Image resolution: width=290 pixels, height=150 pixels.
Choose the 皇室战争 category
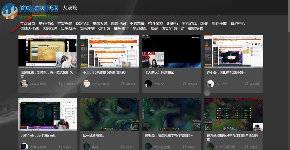point(68,28)
